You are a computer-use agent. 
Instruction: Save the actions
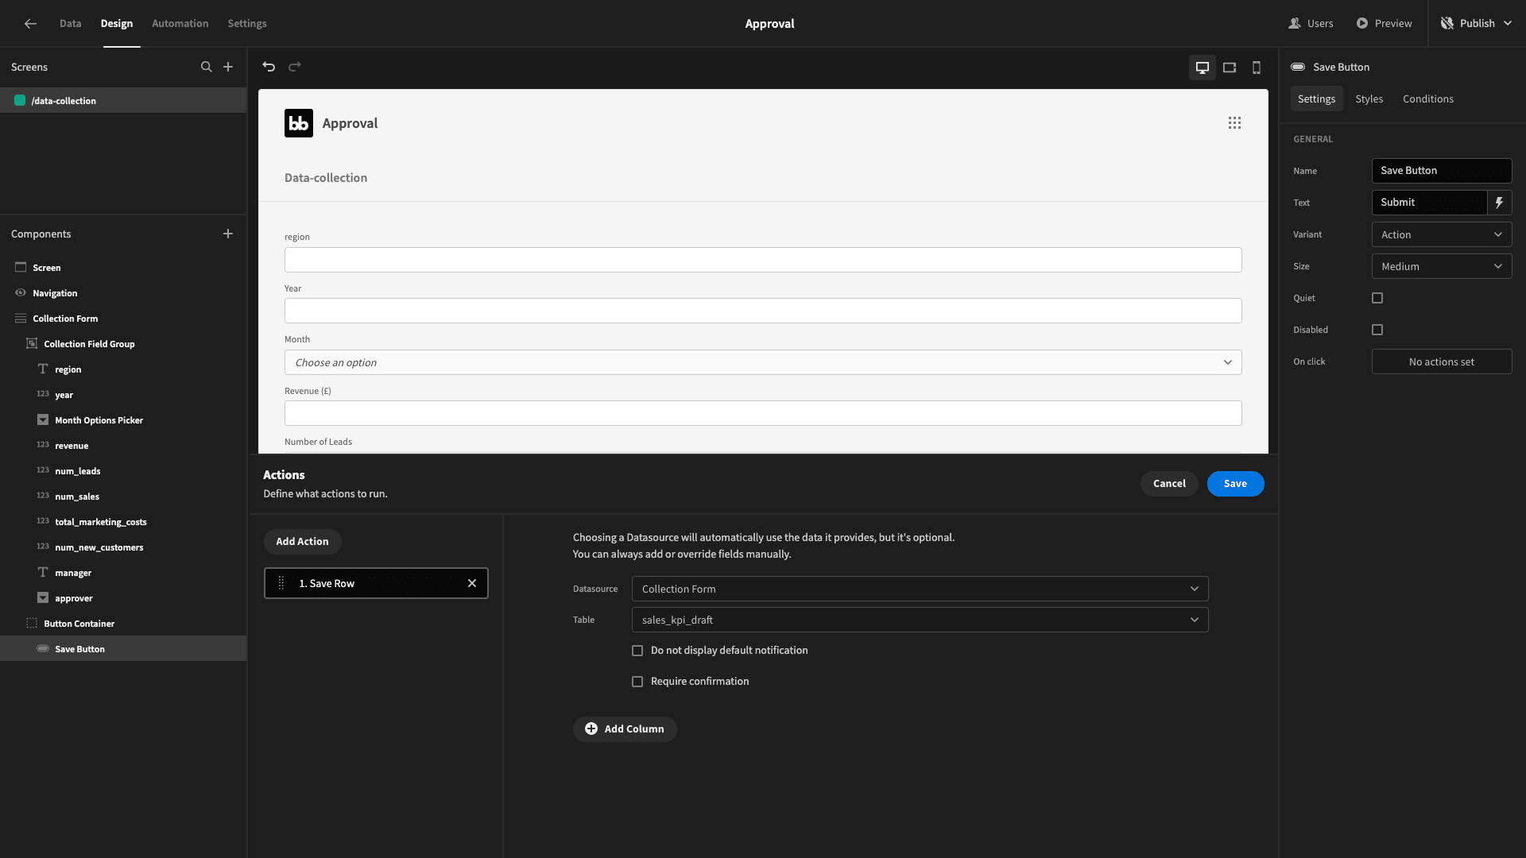(x=1235, y=484)
